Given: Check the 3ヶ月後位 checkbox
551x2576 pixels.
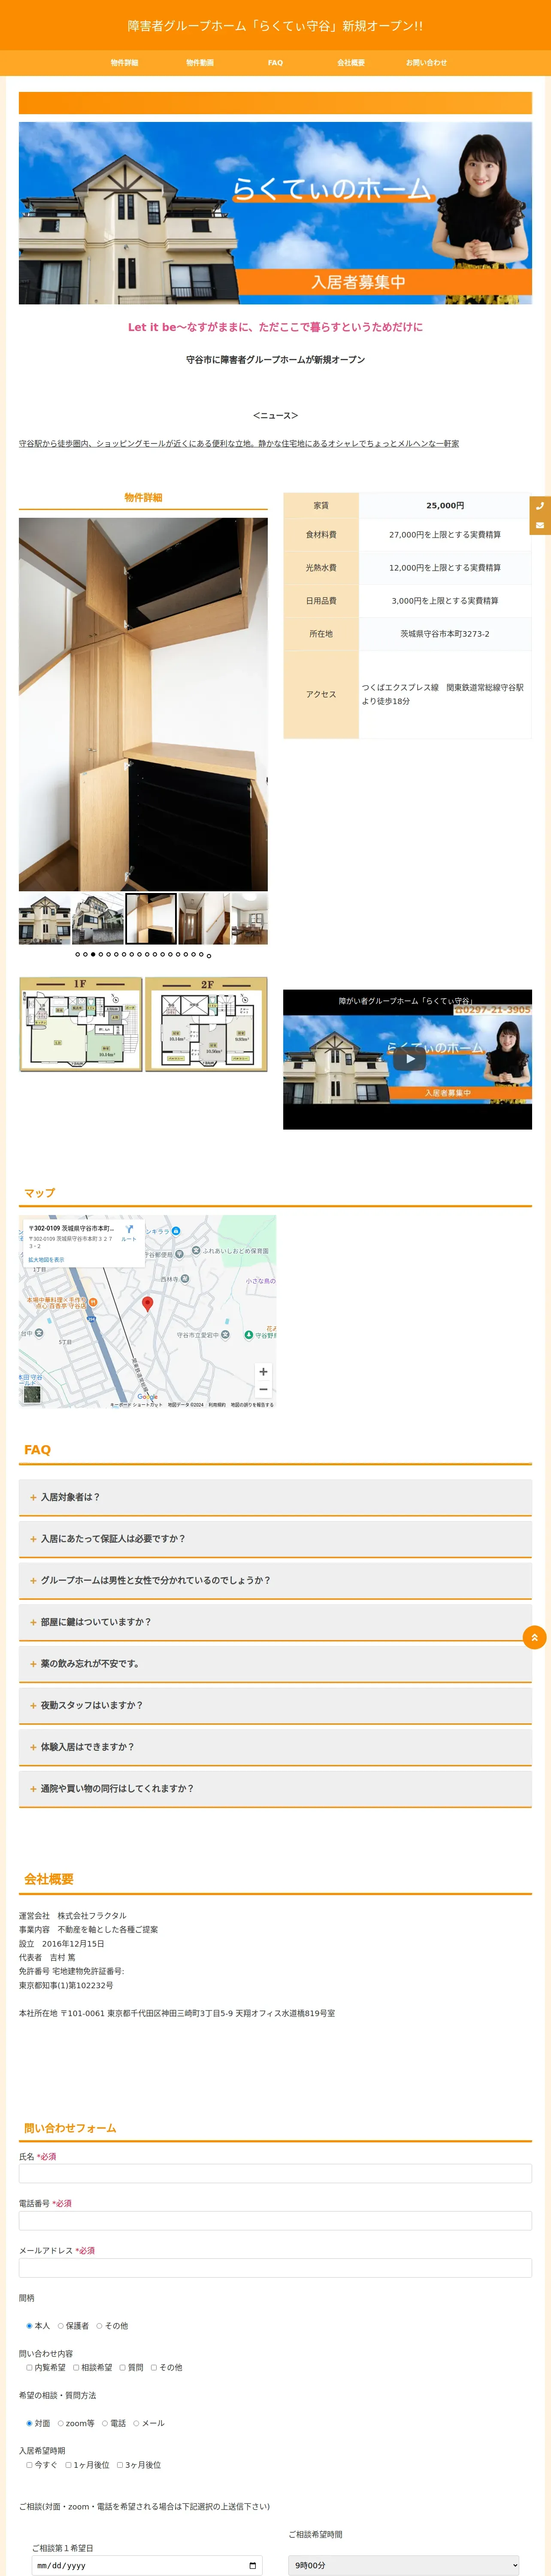Looking at the screenshot, I should point(120,2465).
